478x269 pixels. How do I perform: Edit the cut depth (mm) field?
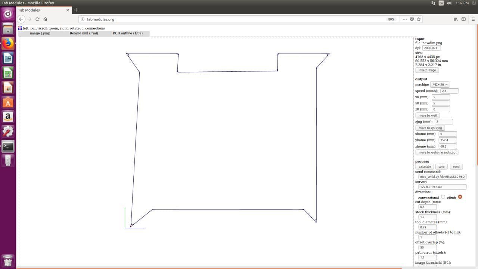pos(428,207)
